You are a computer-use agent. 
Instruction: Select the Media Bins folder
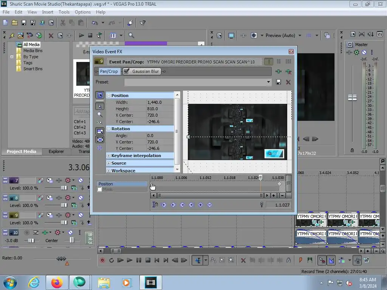(x=33, y=51)
